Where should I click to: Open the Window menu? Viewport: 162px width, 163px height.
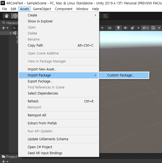(x=82, y=9)
